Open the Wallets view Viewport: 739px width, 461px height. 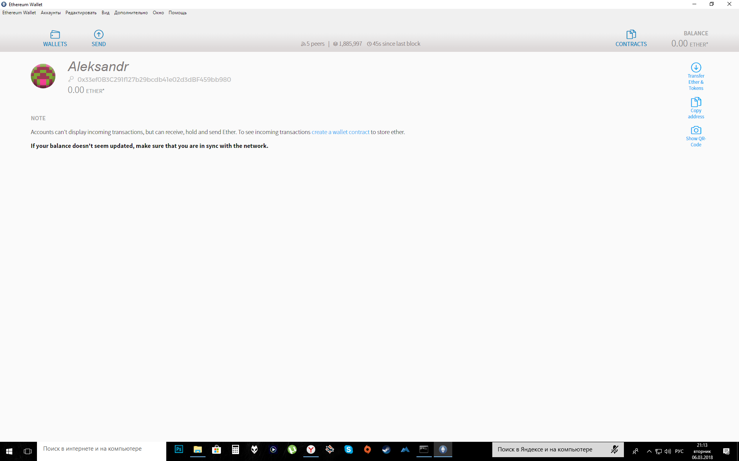[55, 38]
